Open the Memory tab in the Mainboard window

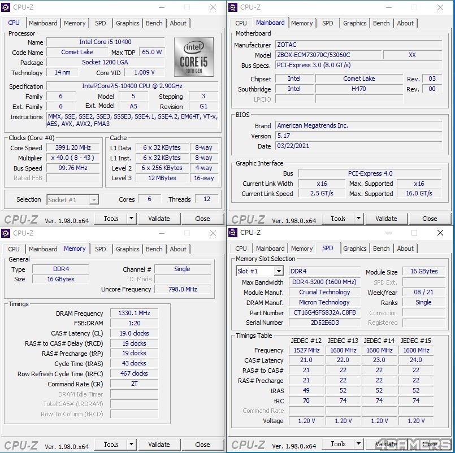302,23
